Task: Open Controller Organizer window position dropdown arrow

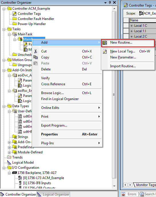Action: click(105, 3)
